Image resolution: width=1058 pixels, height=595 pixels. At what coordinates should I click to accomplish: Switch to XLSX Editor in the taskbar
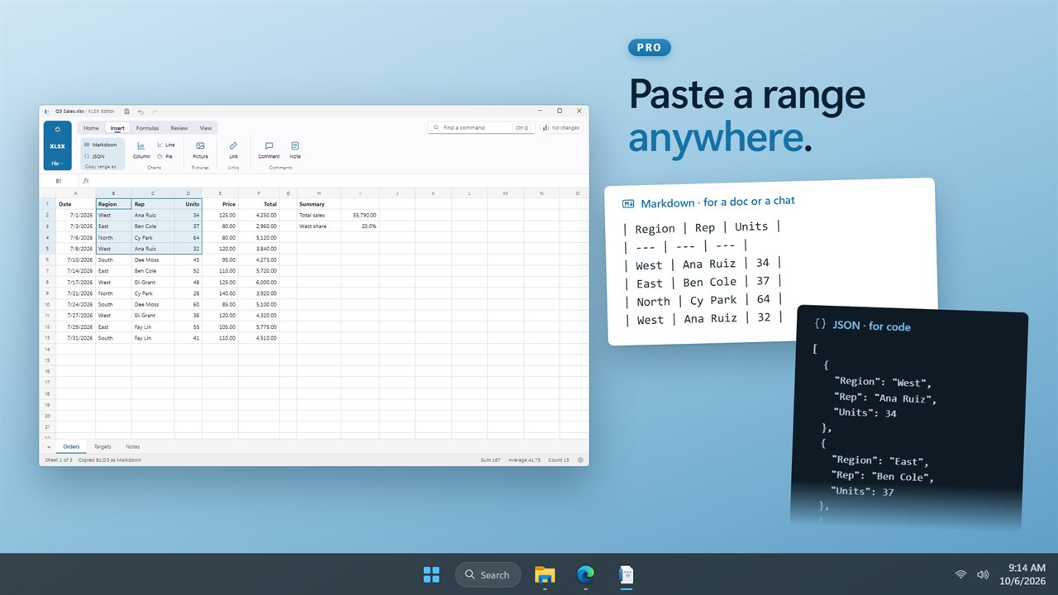[x=627, y=574]
